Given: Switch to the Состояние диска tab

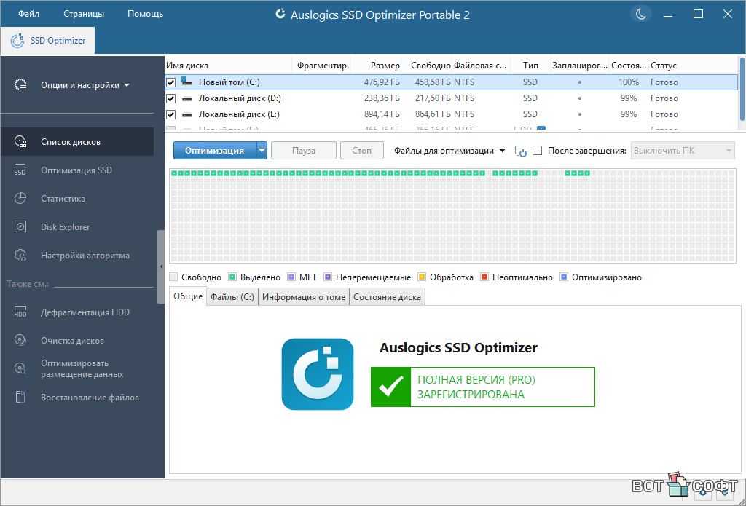Looking at the screenshot, I should pyautogui.click(x=388, y=297).
